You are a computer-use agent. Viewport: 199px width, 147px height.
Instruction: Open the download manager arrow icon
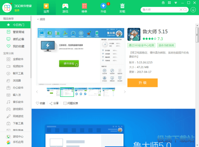coord(193,10)
